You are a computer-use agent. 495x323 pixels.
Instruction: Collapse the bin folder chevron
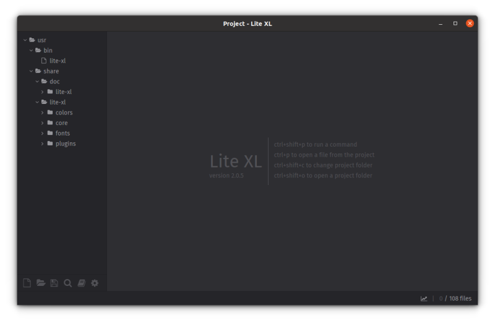(32, 51)
